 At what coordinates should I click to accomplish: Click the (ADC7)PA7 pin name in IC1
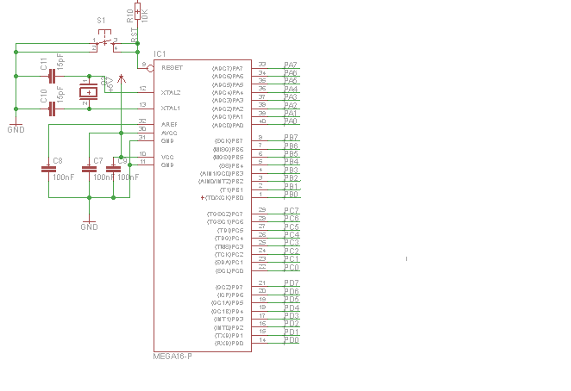(228, 68)
